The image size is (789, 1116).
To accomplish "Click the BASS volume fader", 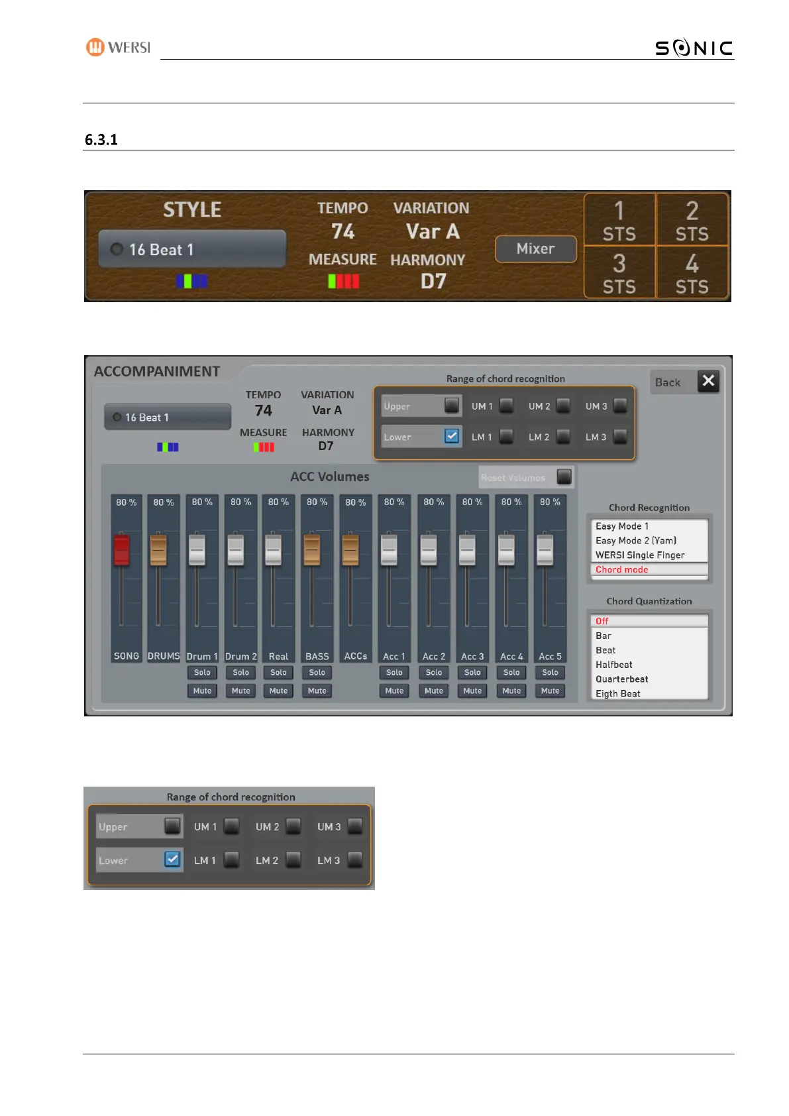I will tap(312, 549).
